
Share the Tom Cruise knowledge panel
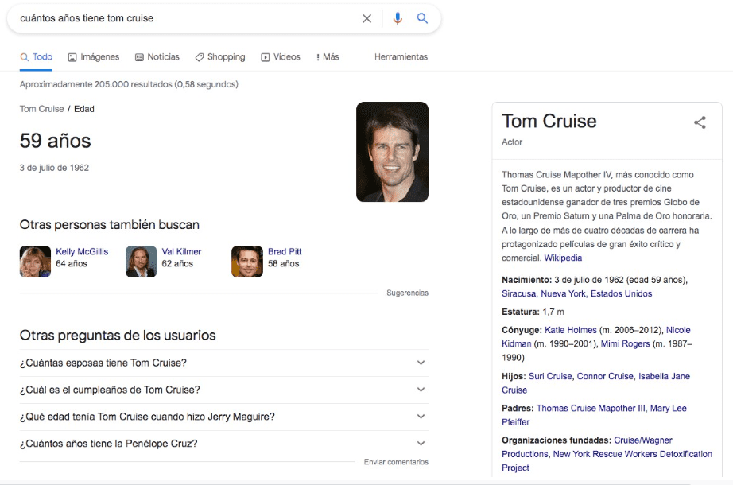pyautogui.click(x=700, y=122)
